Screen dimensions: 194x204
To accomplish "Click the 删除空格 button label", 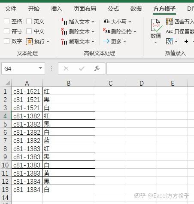I will tap(121, 31).
